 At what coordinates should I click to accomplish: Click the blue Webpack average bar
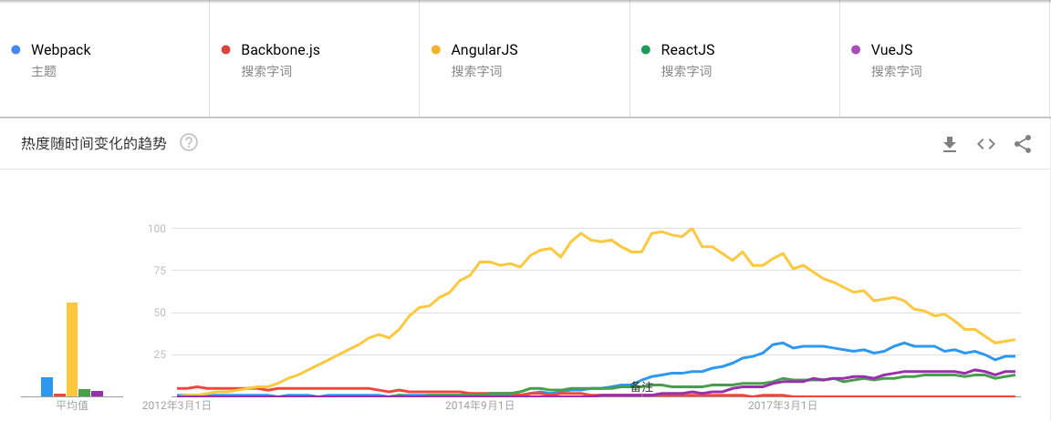point(47,386)
